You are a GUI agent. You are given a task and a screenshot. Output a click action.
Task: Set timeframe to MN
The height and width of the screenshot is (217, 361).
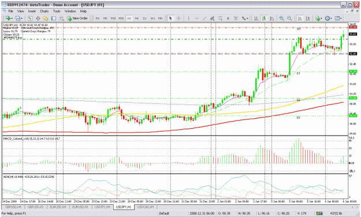(160, 18)
